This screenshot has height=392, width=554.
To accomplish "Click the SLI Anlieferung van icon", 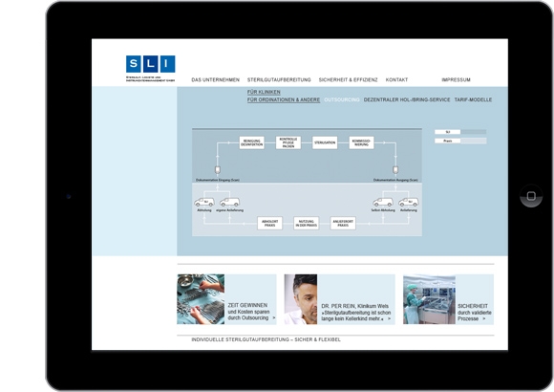I will click(x=409, y=202).
